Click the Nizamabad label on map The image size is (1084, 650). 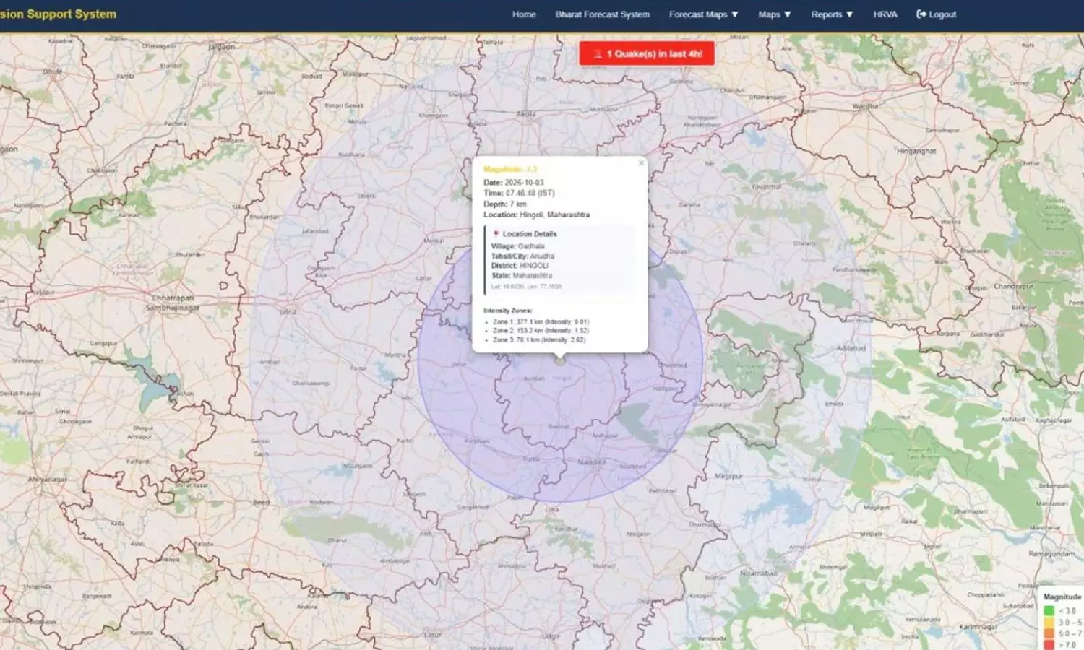(x=759, y=573)
